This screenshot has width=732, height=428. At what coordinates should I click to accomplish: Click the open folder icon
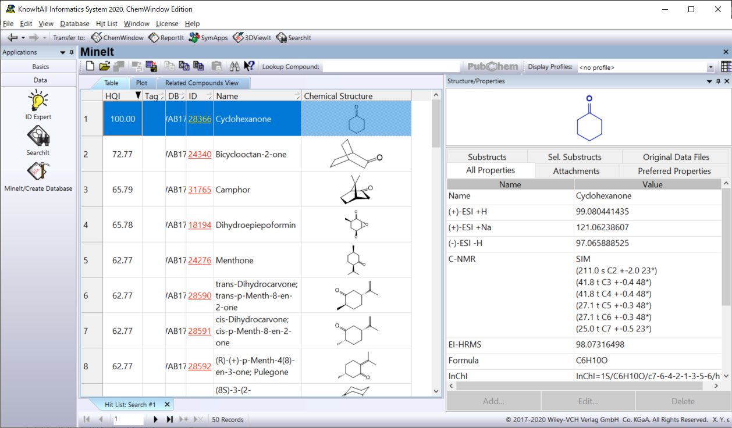104,66
